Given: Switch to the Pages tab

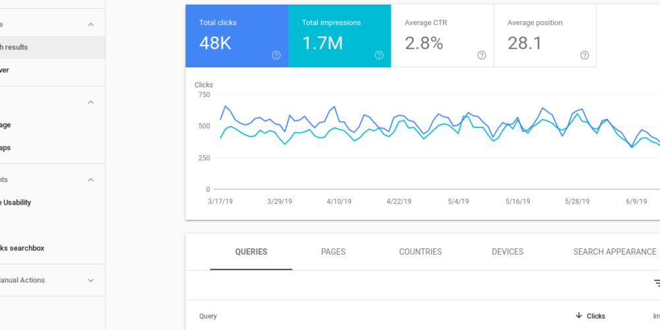Looking at the screenshot, I should (333, 251).
